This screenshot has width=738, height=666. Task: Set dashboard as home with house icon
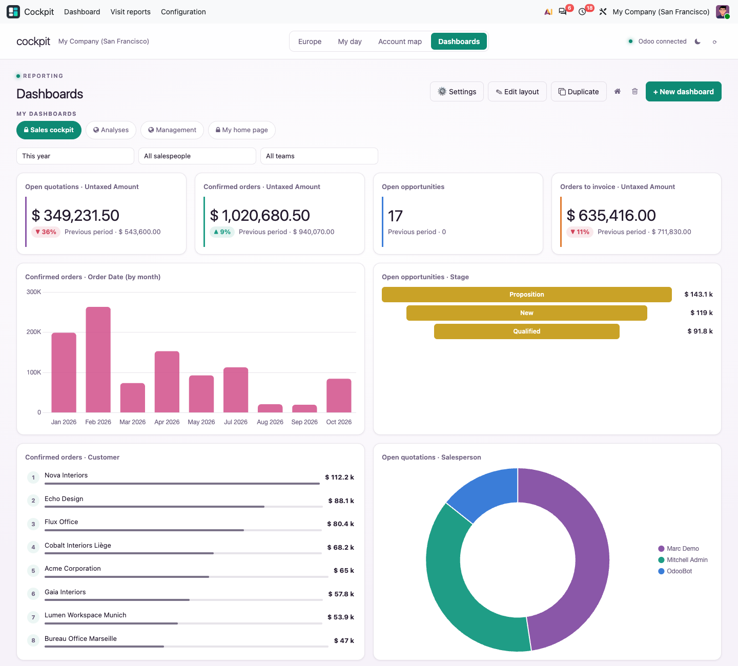point(618,91)
